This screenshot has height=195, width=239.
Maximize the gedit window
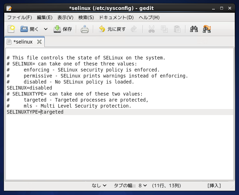(x=222, y=8)
